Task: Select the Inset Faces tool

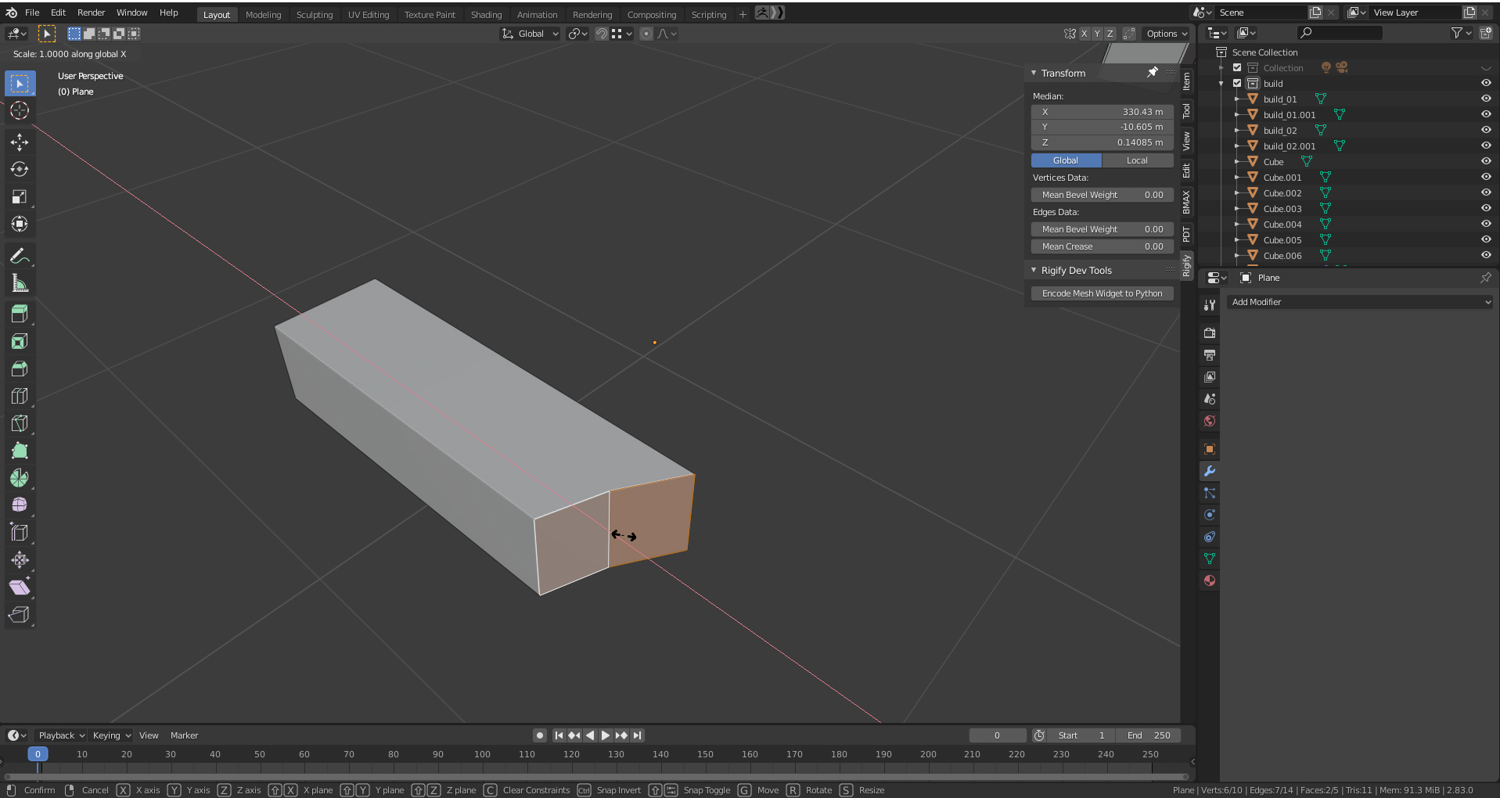Action: tap(20, 341)
